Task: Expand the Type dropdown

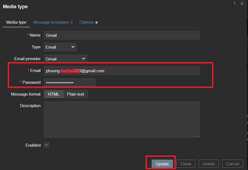Action: [x=60, y=47]
